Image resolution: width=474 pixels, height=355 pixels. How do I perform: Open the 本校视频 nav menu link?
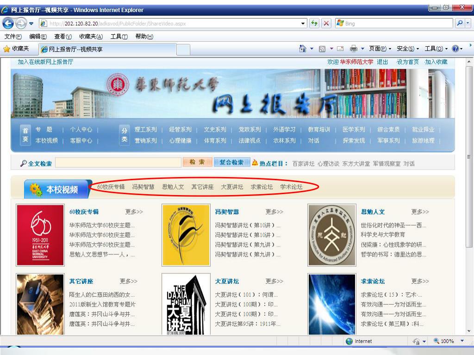[47, 141]
